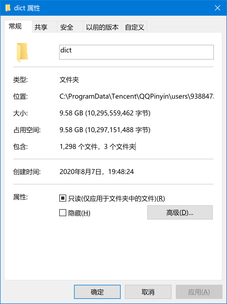The image size is (227, 304).
Task: Cancel changes with the 取消 button
Action: [x=148, y=292]
